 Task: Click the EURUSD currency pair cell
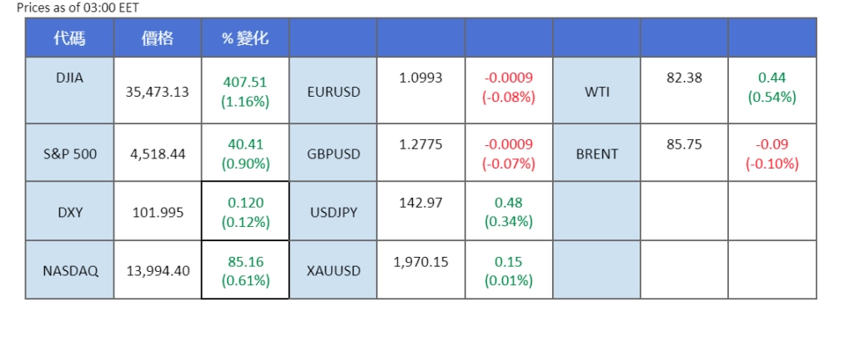(x=334, y=92)
